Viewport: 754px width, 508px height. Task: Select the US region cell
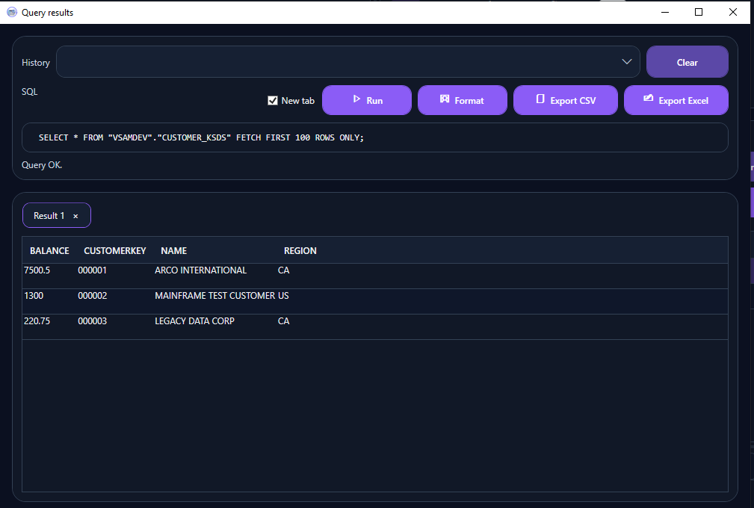(283, 296)
